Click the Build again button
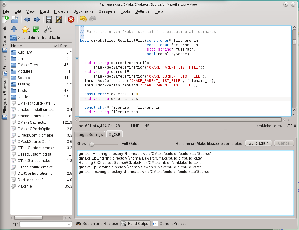This screenshot has height=230, width=299. [258, 143]
